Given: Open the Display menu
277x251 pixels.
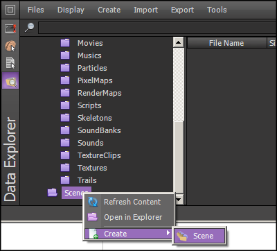Looking at the screenshot, I should (x=71, y=10).
